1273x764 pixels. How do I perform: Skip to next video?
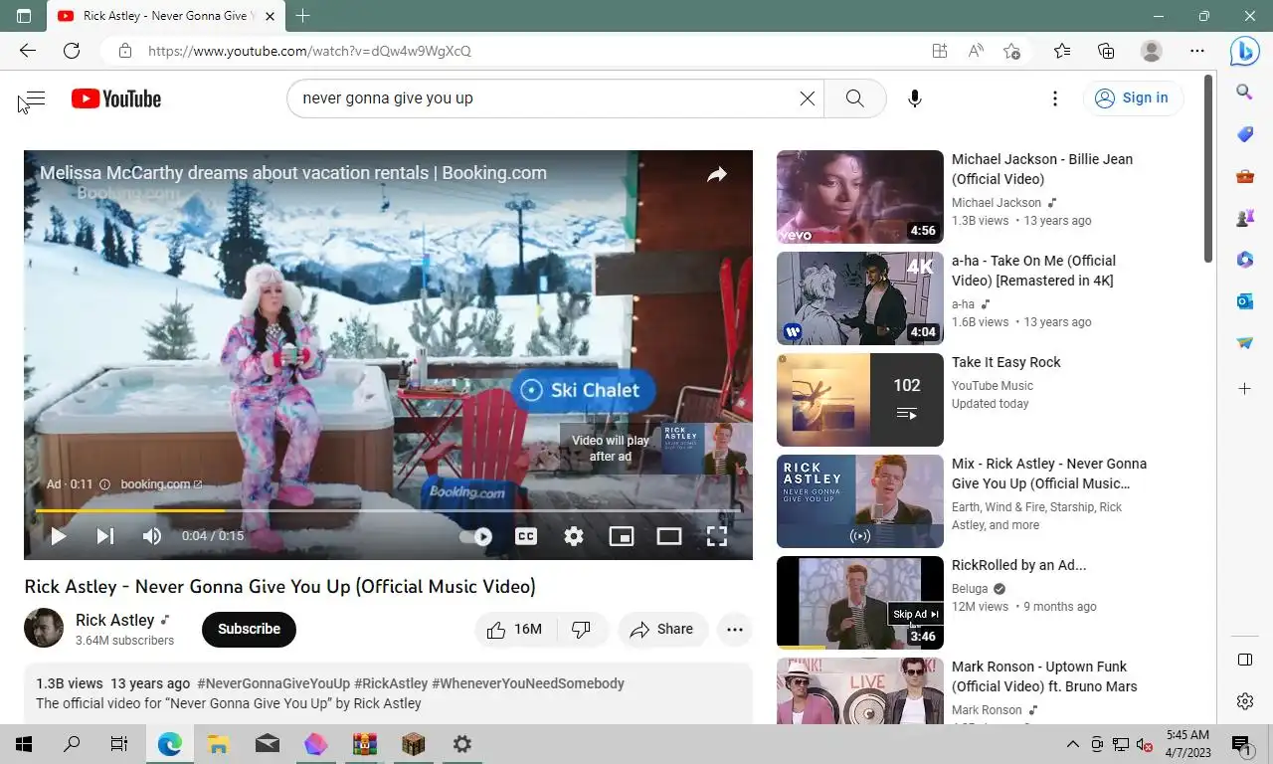[104, 536]
